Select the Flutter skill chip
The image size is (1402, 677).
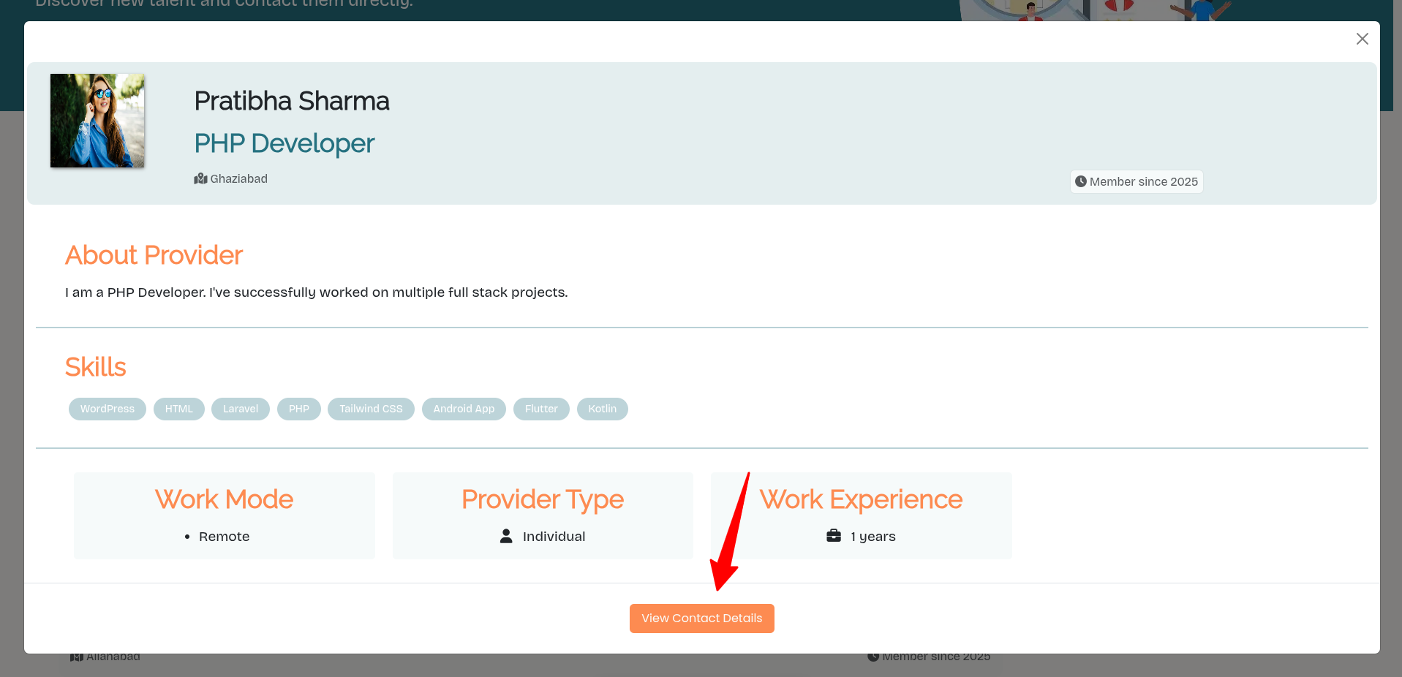tap(541, 409)
